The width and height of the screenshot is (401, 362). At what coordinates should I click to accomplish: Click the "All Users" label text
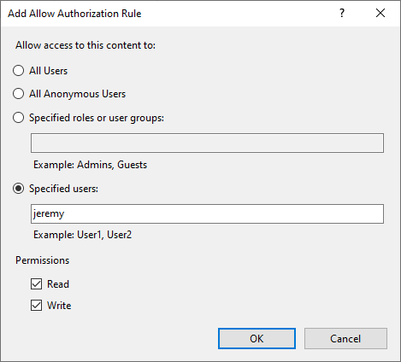tap(48, 71)
